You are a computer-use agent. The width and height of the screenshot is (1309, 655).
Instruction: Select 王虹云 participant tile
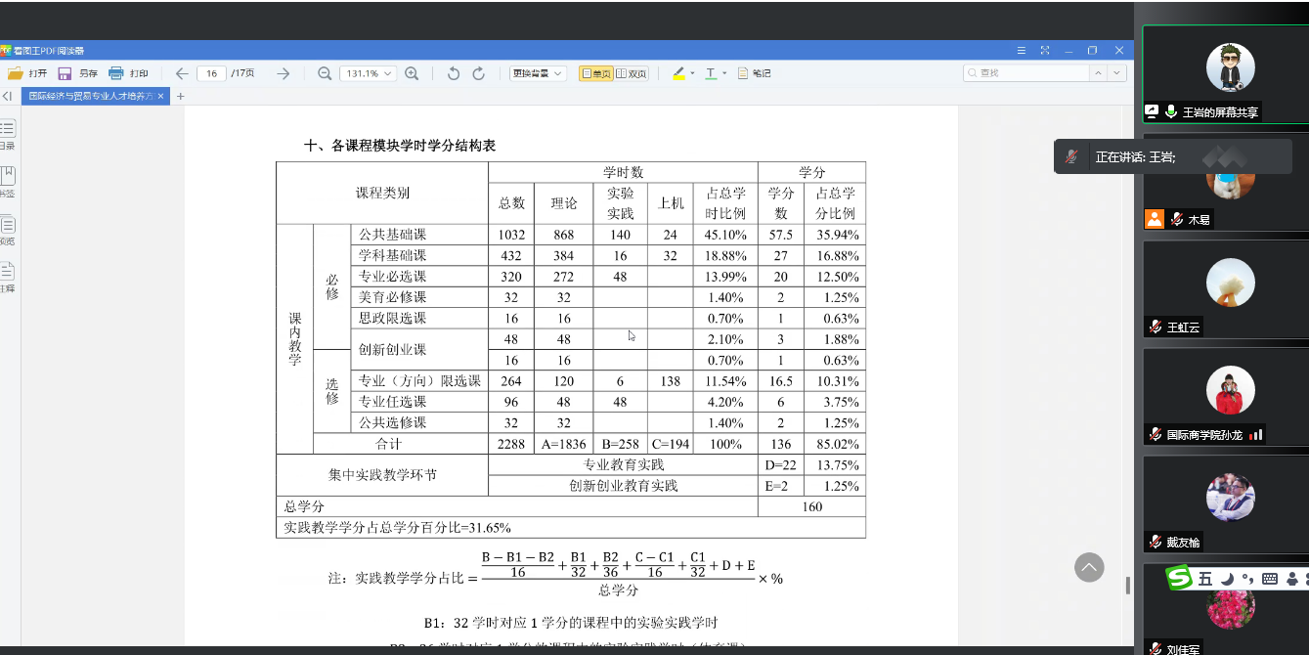1225,289
